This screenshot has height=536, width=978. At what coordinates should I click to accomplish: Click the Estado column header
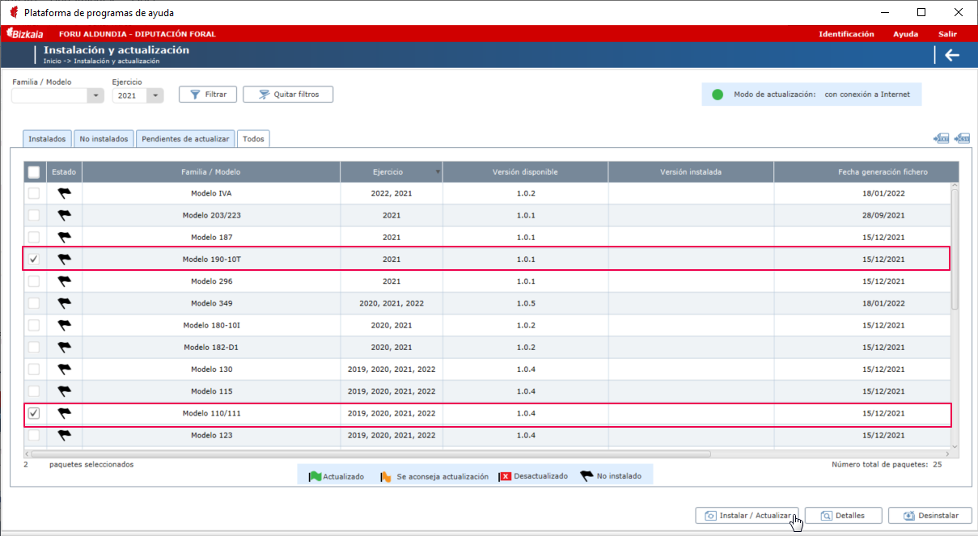coord(64,172)
